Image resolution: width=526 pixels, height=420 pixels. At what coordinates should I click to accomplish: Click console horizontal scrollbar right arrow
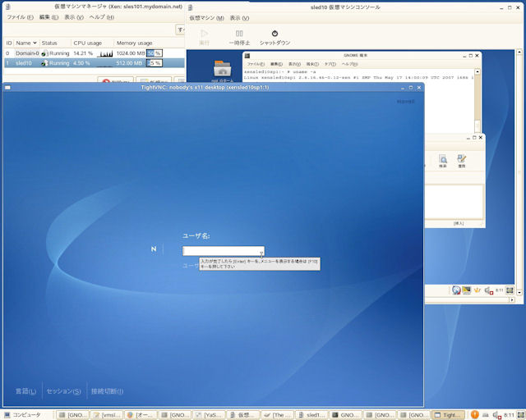point(512,299)
